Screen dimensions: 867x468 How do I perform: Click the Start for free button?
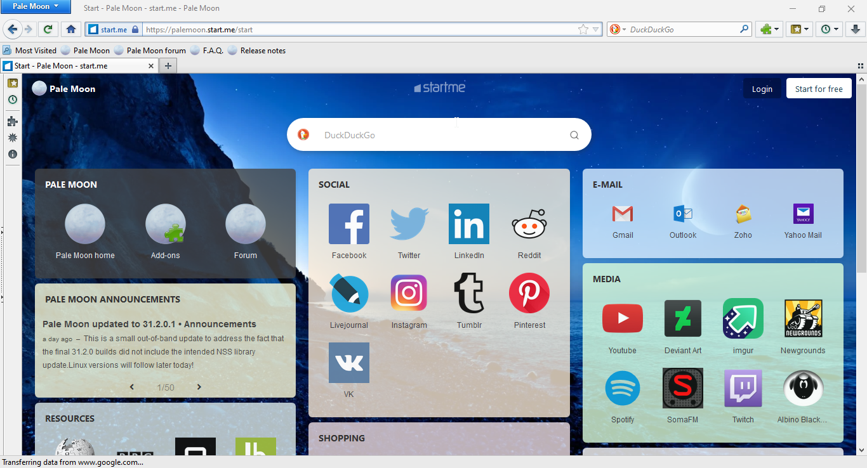point(819,89)
